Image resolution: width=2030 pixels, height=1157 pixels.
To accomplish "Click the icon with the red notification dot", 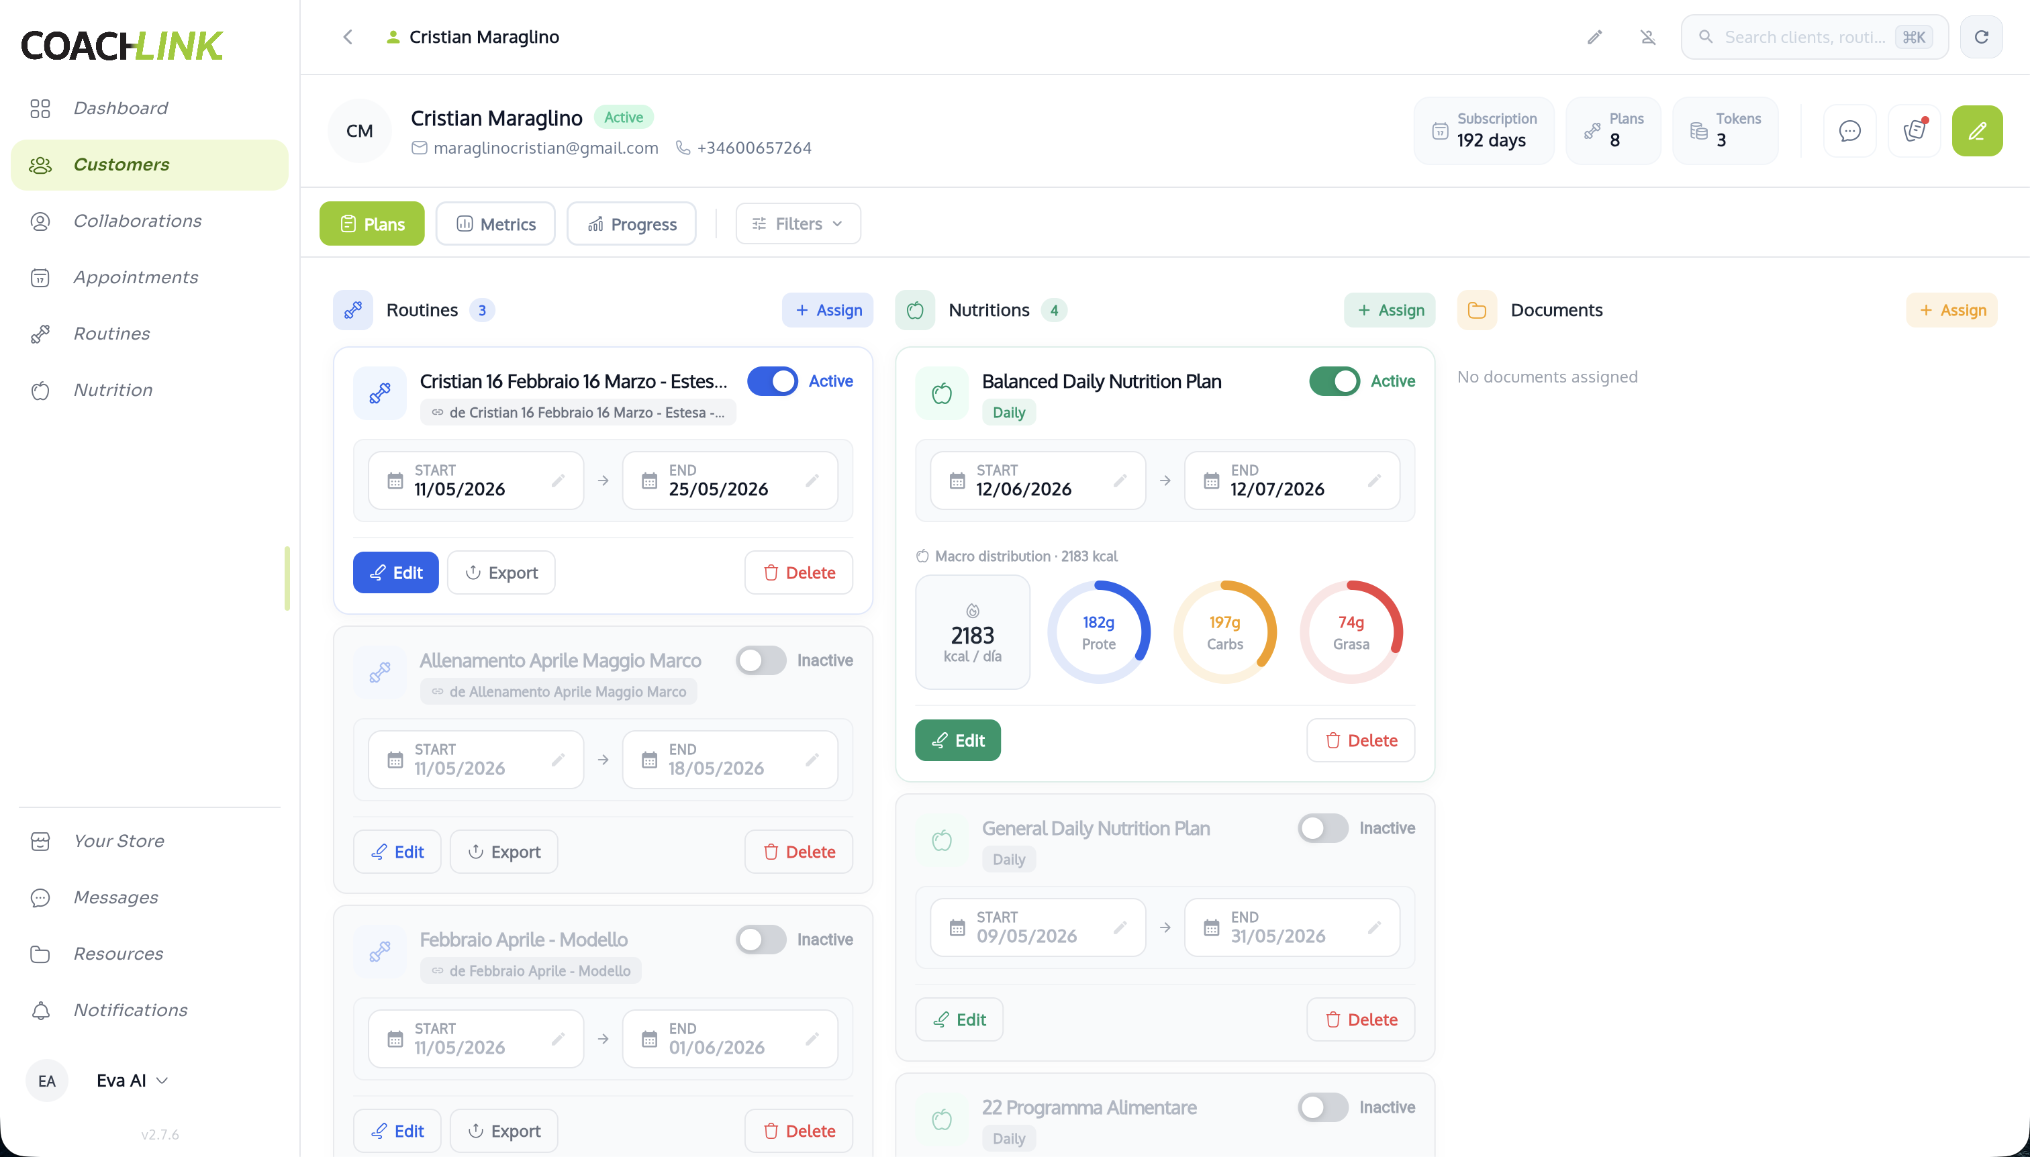I will click(1914, 130).
